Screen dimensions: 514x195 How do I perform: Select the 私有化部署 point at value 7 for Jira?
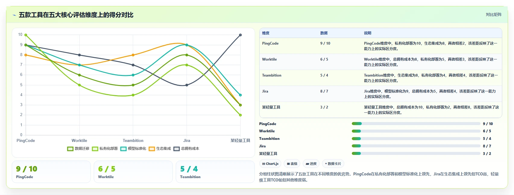click(187, 65)
